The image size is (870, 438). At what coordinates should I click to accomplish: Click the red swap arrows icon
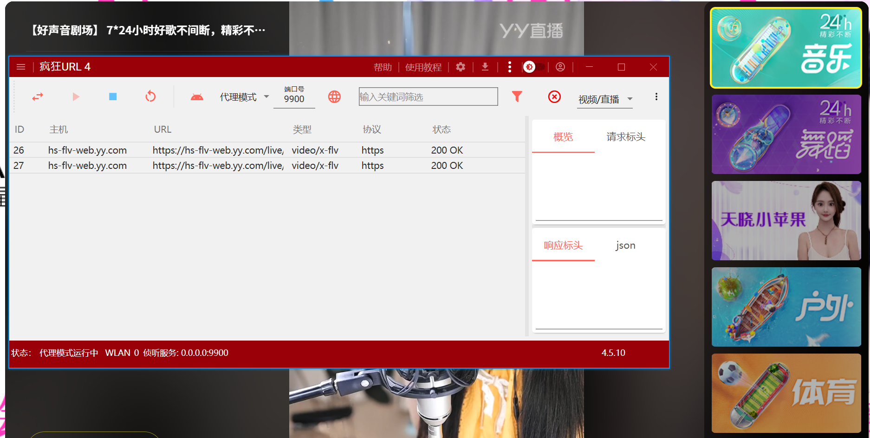tap(38, 97)
